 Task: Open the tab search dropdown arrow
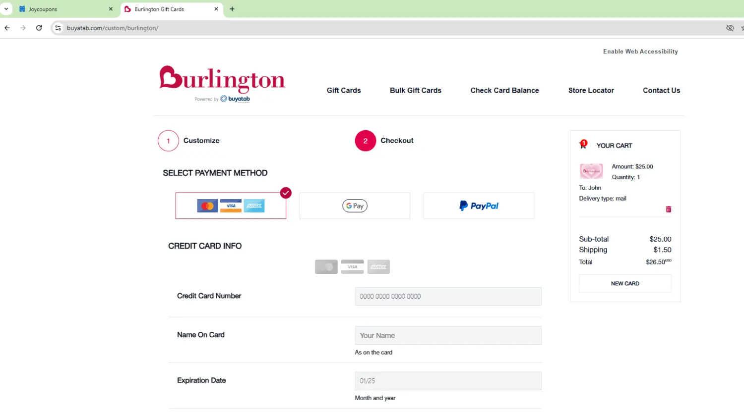pos(6,9)
